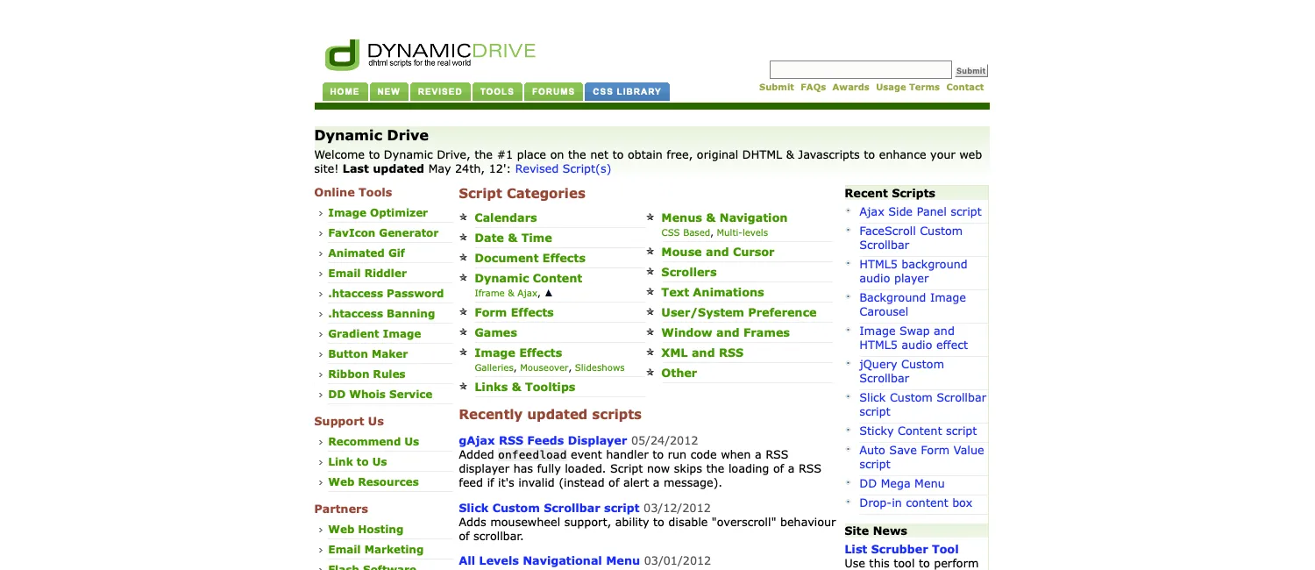The height and width of the screenshot is (570, 1315).
Task: Open DD Whois Service
Action: [x=380, y=395]
